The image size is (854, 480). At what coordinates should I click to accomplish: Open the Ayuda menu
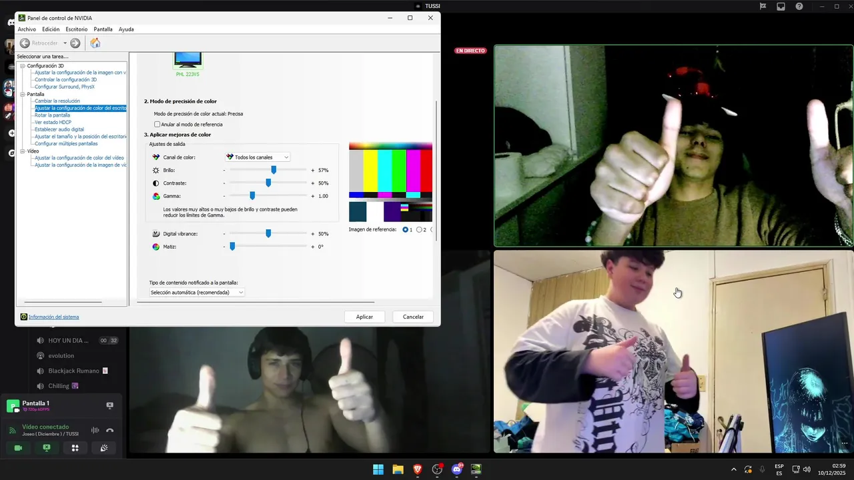pos(126,29)
